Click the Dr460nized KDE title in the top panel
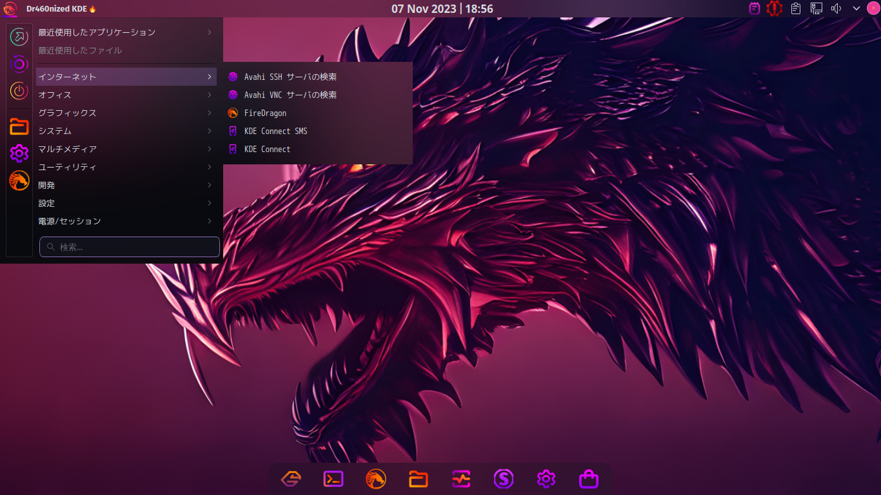Viewport: 881px width, 495px height. click(61, 8)
